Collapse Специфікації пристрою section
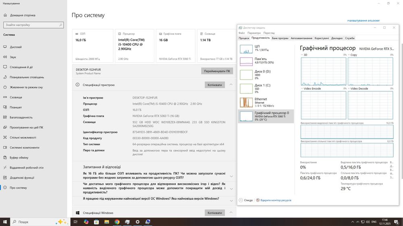The width and height of the screenshot is (403, 226). click(x=231, y=85)
